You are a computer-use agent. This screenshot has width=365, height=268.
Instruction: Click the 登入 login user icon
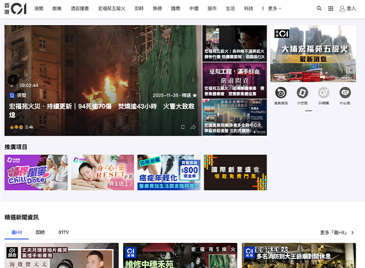click(347, 9)
